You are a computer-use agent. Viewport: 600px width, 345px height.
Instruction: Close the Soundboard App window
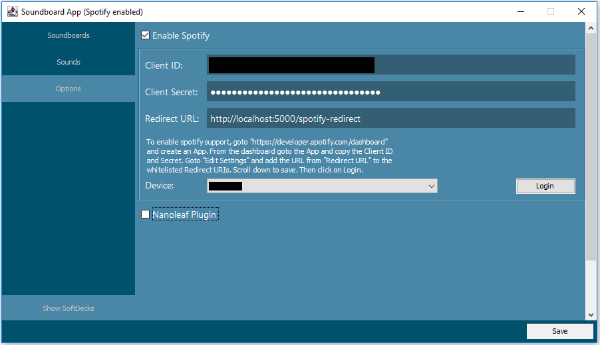pyautogui.click(x=581, y=11)
